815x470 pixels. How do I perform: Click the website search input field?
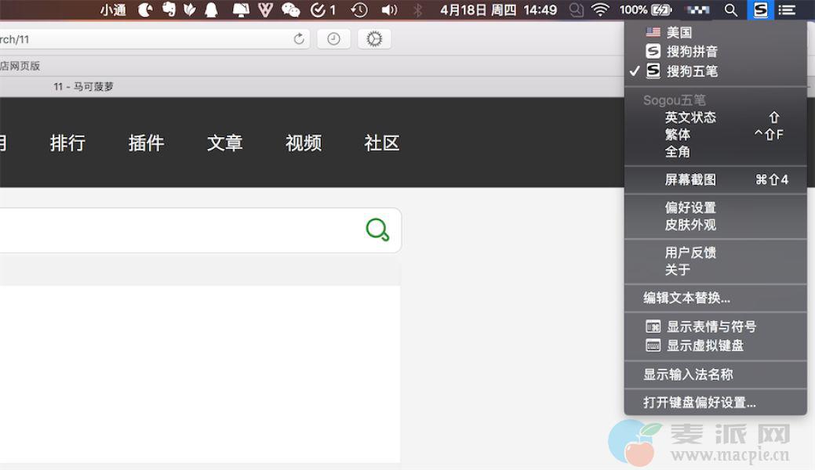[180, 230]
